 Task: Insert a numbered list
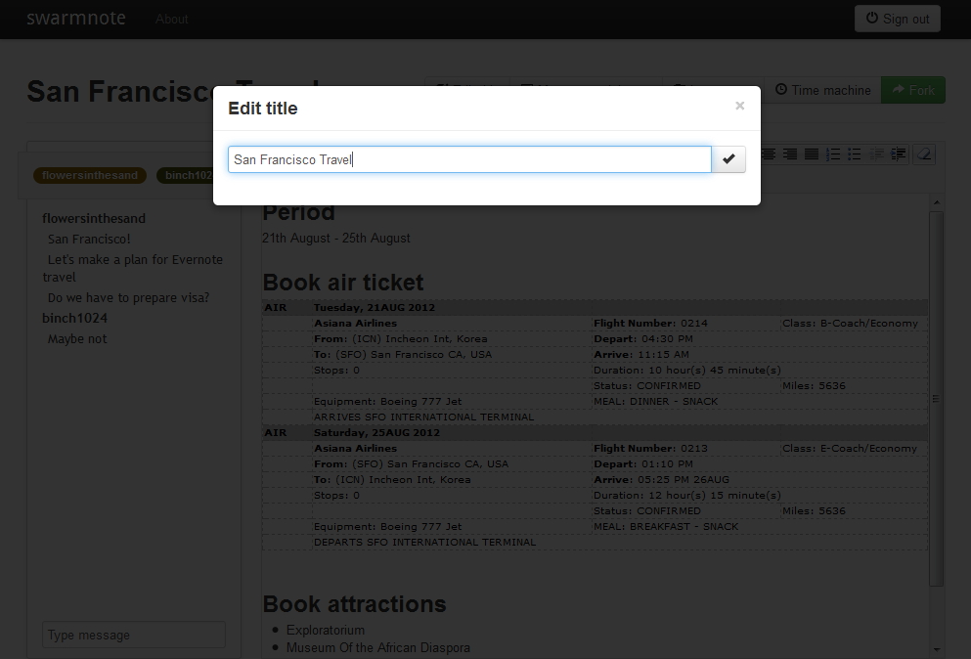[x=833, y=154]
